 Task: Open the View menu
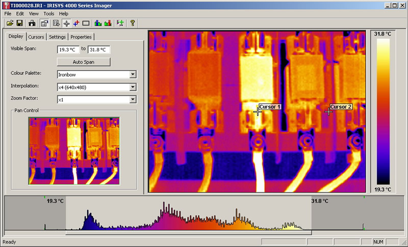point(34,13)
